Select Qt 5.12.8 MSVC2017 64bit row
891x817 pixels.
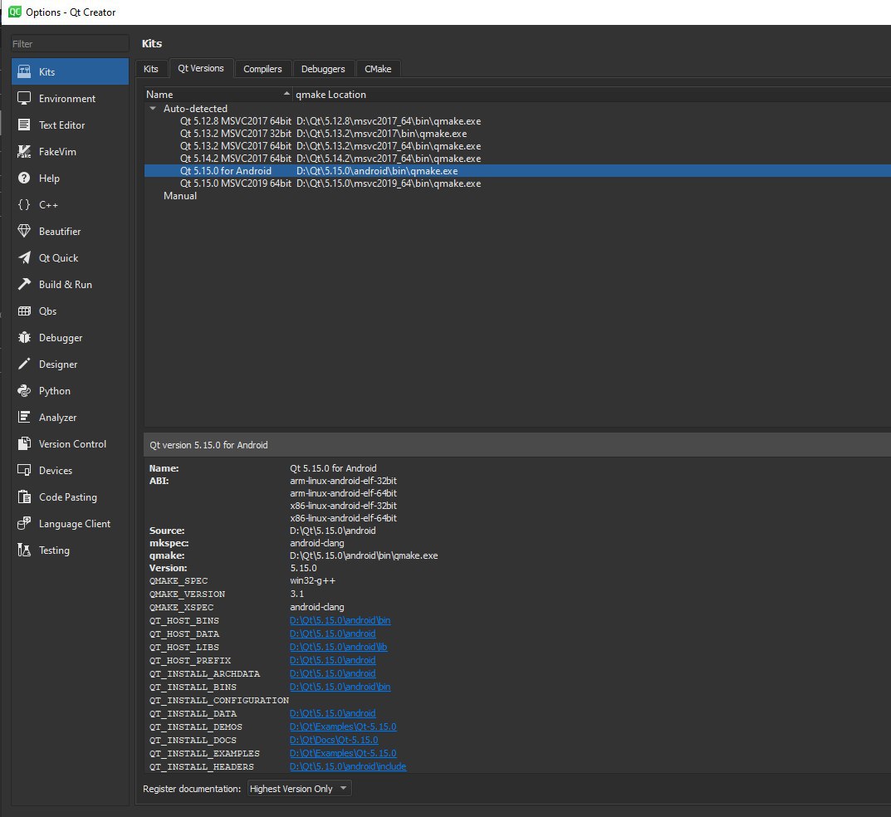pyautogui.click(x=517, y=121)
